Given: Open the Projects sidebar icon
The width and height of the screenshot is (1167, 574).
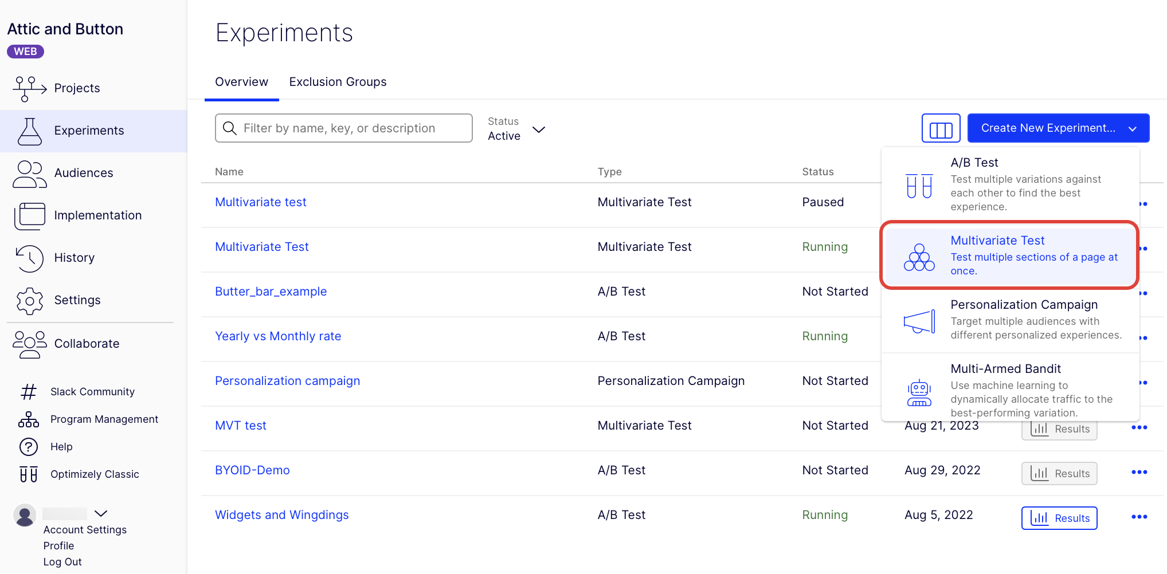Looking at the screenshot, I should [x=29, y=88].
